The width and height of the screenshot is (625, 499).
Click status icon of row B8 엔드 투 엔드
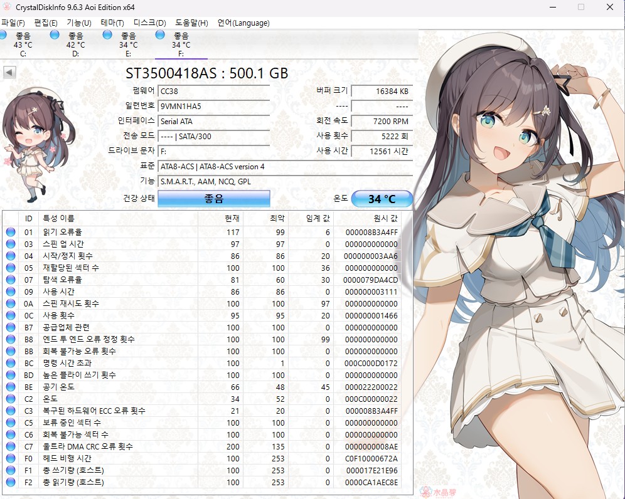(11, 339)
